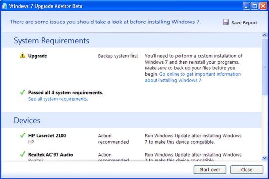Click the green checkmark beside Passed all 4 system requirements

click(x=22, y=92)
